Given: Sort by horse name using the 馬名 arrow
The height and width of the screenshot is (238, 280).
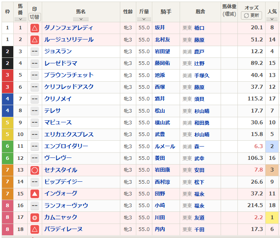Looking at the screenshot, I should [81, 19].
